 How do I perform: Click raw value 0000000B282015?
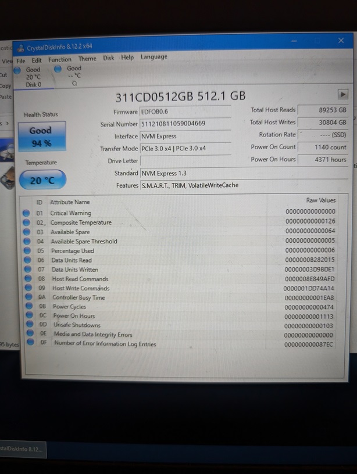pos(310,260)
